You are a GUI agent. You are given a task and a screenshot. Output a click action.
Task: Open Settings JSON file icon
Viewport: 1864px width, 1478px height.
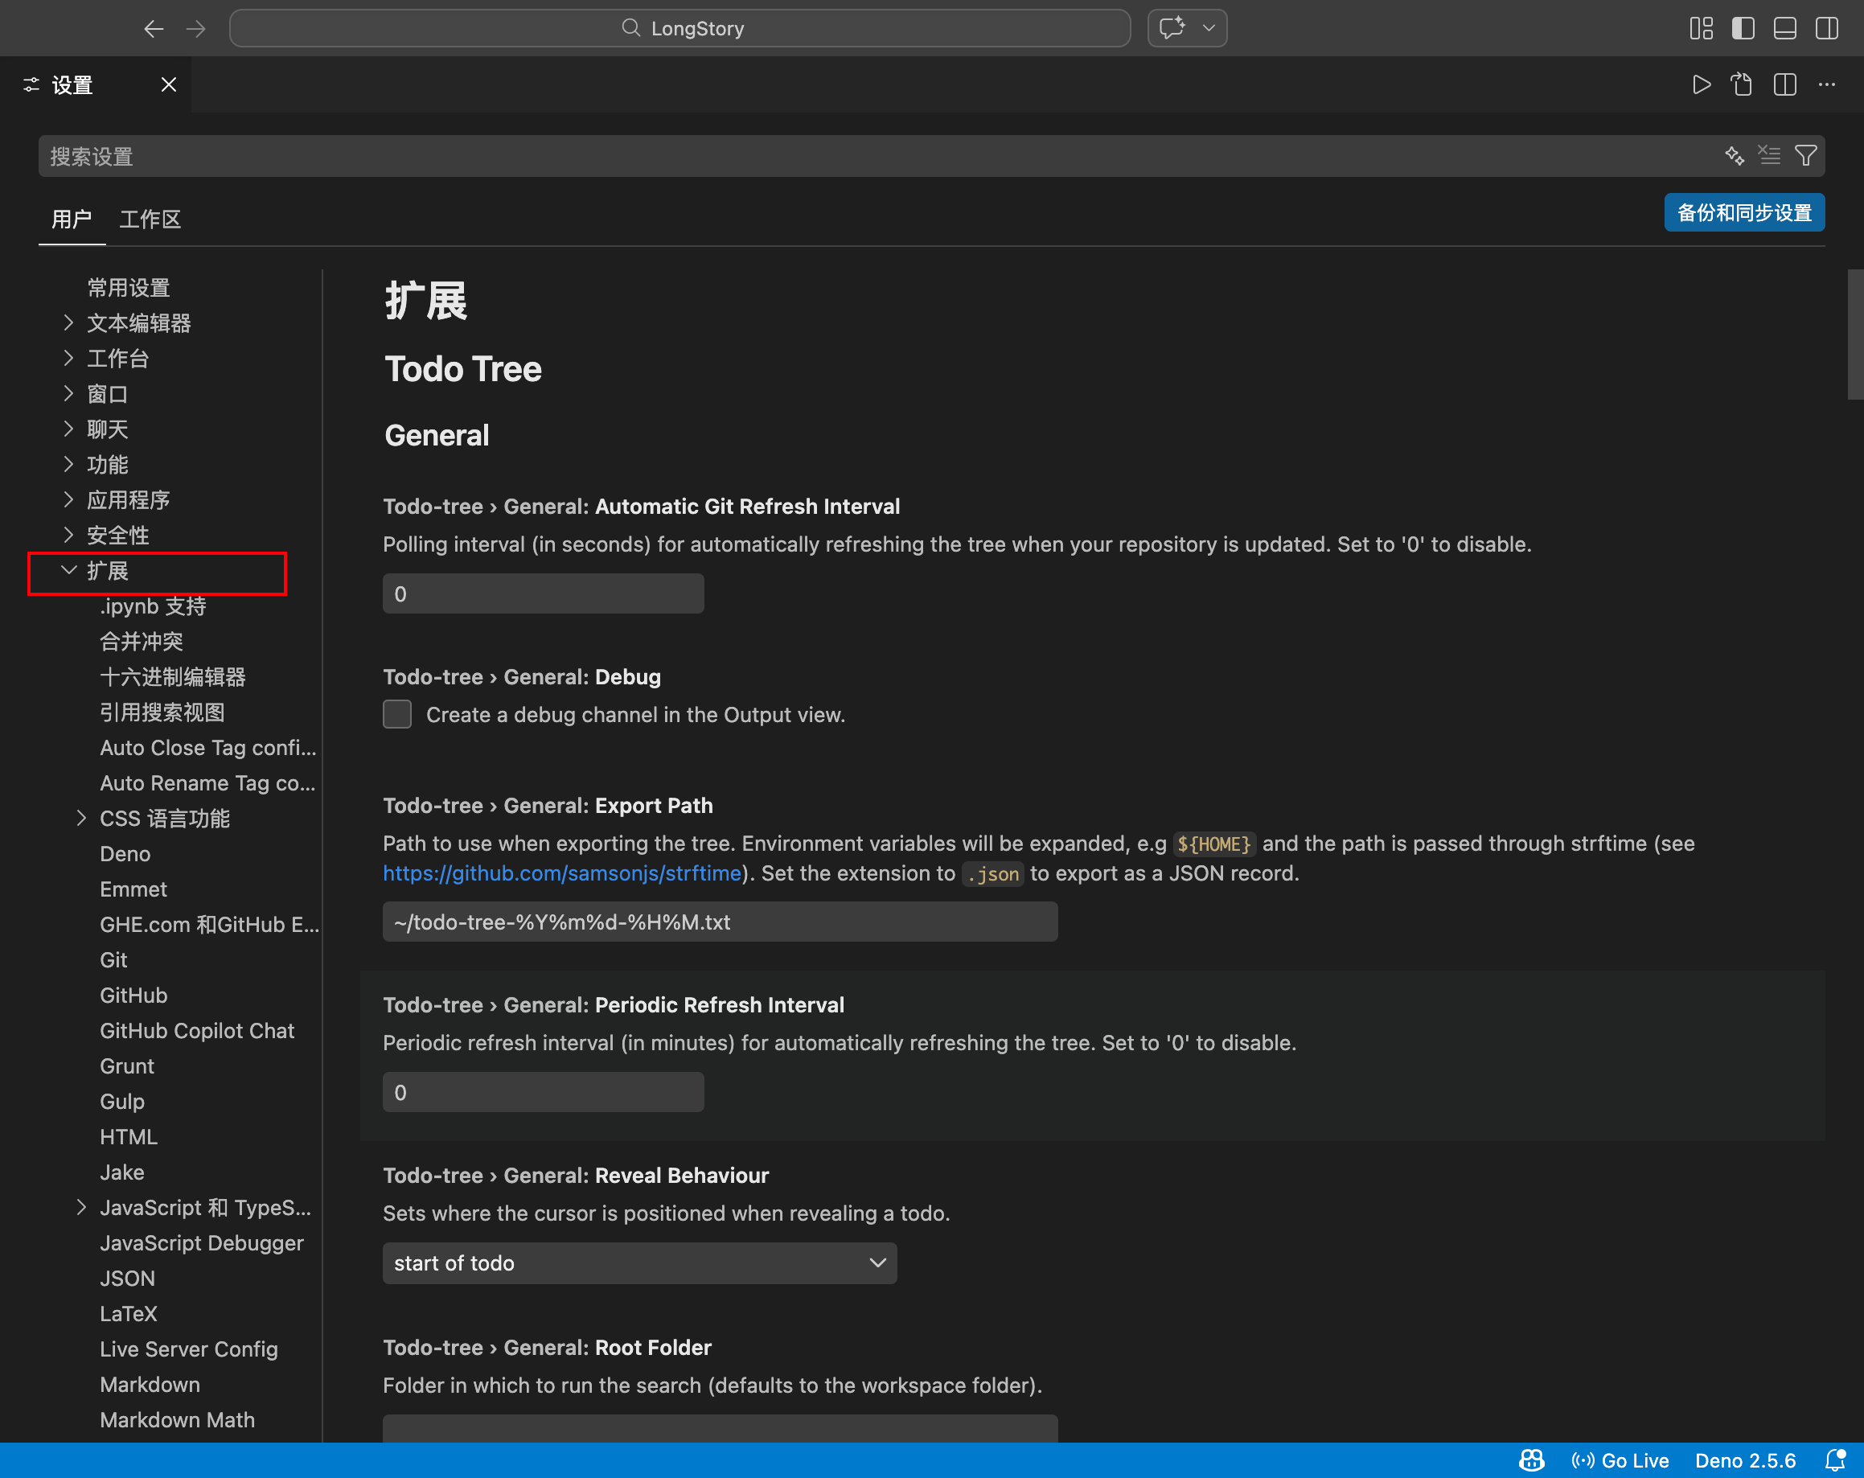pyautogui.click(x=1742, y=84)
